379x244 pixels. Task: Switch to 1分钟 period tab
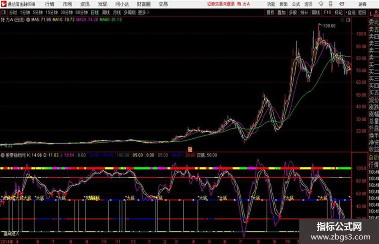tap(25, 12)
